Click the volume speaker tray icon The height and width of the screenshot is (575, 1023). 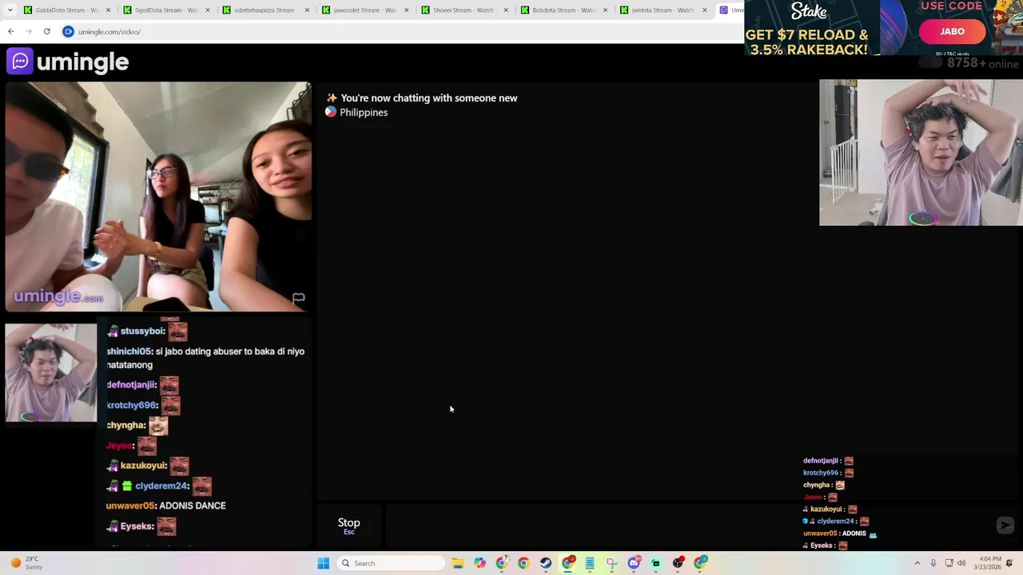tap(961, 563)
